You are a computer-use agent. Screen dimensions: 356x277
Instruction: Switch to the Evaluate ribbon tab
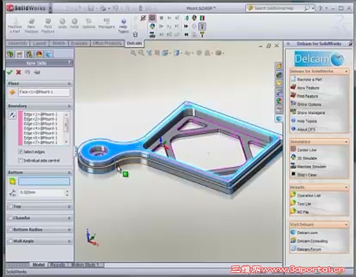tap(79, 43)
